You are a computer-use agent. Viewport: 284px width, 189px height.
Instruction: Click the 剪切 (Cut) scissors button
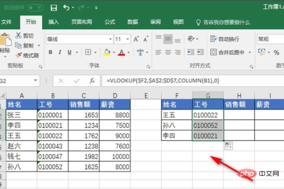click(x=24, y=35)
